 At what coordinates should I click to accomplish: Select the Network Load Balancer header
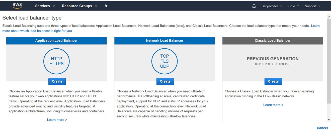164,40
